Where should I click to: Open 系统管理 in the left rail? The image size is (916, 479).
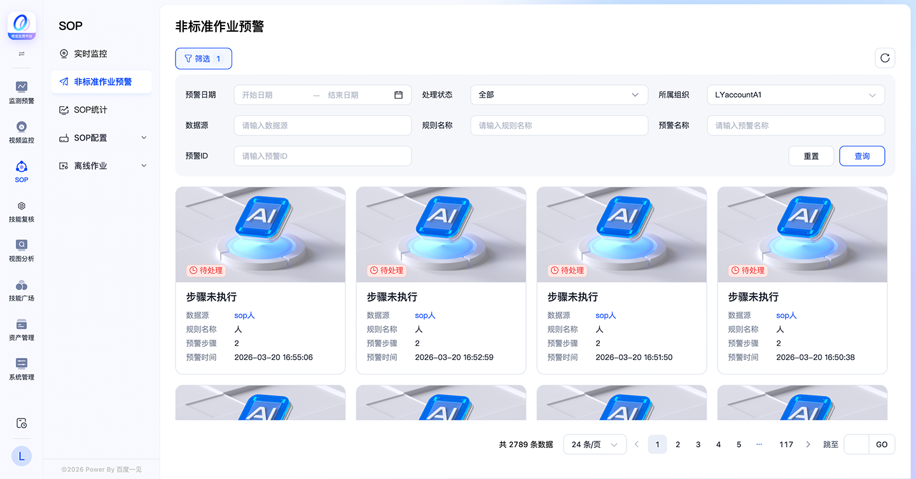[x=22, y=368]
